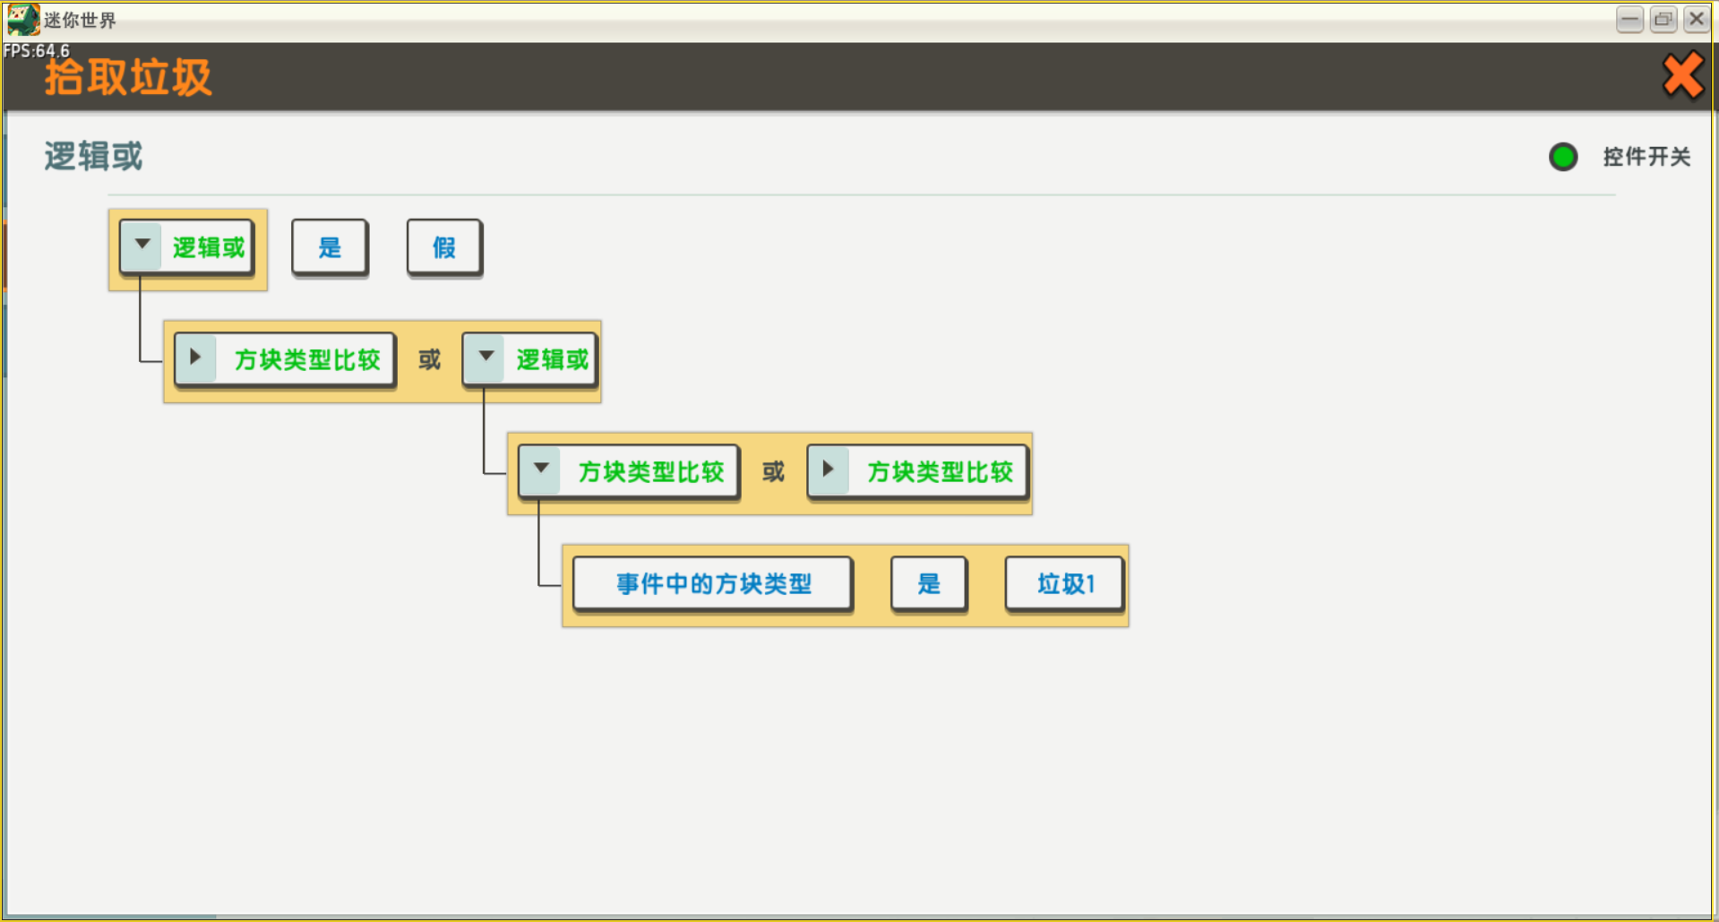The width and height of the screenshot is (1719, 922).
Task: Select the nested 逻辑或 label text
Action: [552, 360]
